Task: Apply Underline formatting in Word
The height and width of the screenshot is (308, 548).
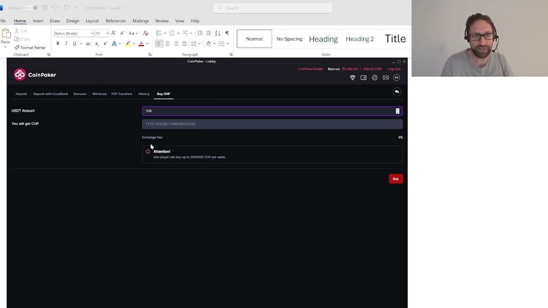Action: coord(74,44)
